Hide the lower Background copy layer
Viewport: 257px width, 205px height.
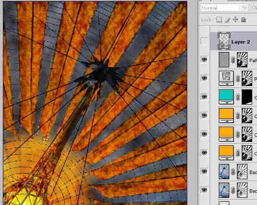(x=204, y=190)
